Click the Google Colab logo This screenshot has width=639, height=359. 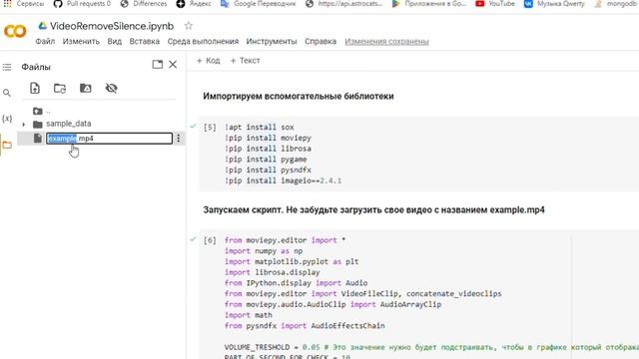(x=15, y=31)
